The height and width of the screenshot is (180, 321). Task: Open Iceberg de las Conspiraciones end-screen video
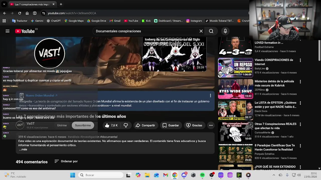tap(174, 54)
